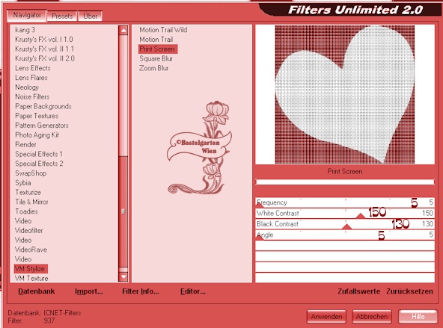This screenshot has height=328, width=443.
Task: Switch to the Presets tab
Action: (62, 16)
